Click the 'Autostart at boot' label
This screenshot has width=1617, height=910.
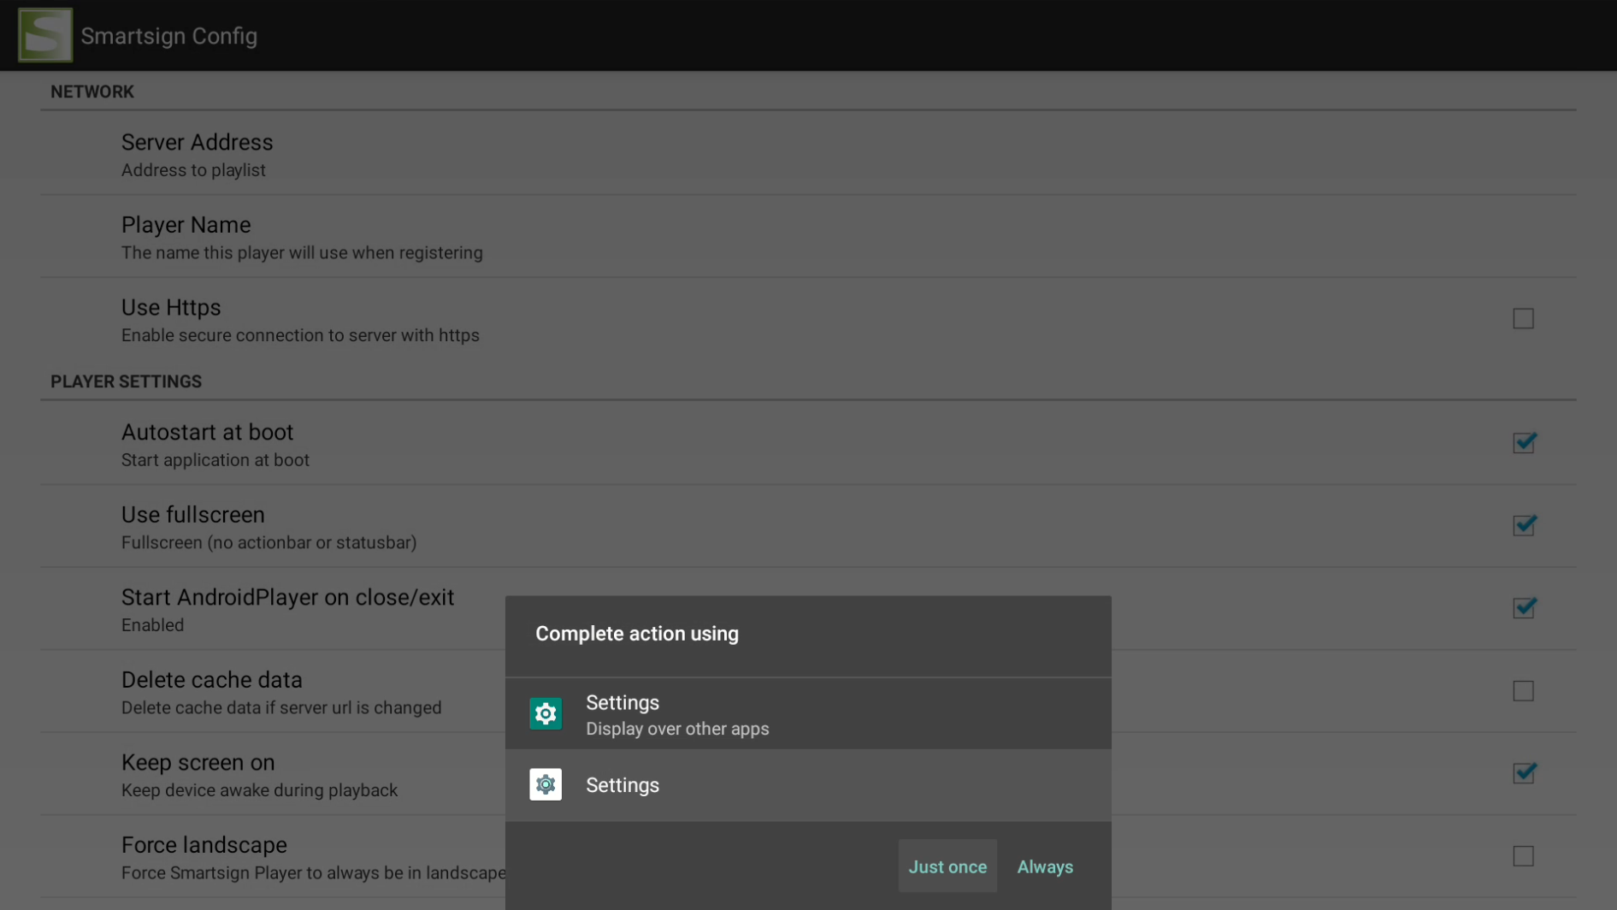[207, 432]
